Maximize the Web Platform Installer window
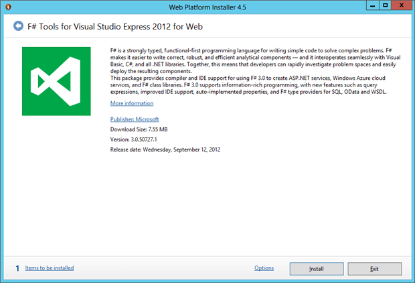 385,5
